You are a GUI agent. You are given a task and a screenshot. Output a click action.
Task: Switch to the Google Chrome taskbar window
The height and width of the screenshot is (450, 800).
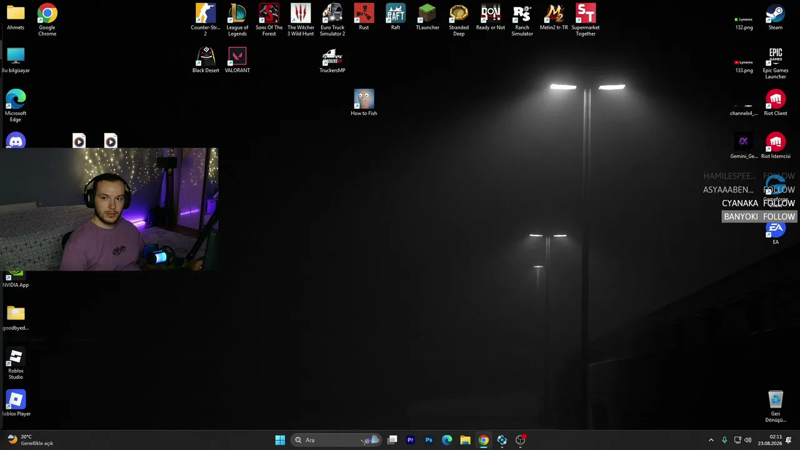484,440
